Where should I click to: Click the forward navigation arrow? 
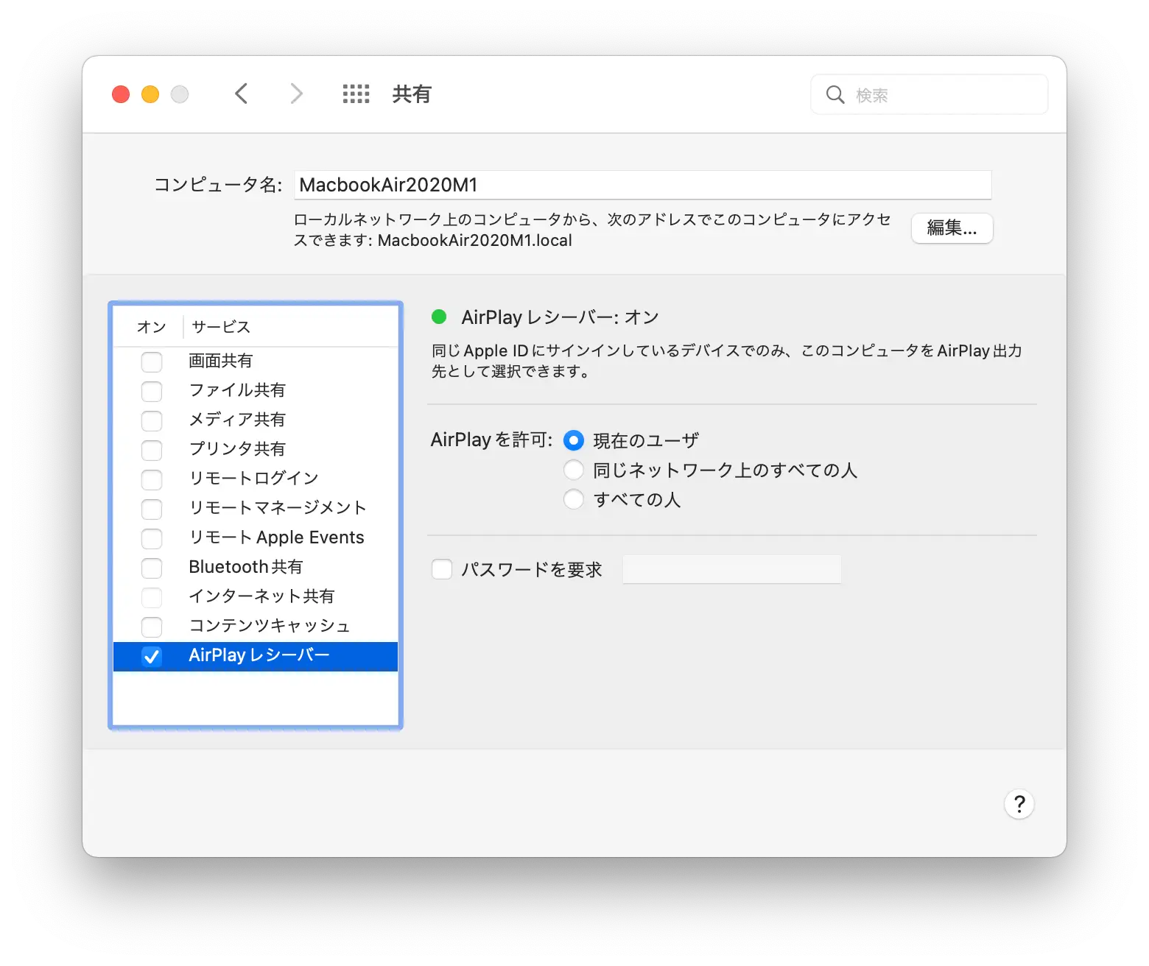coord(295,94)
